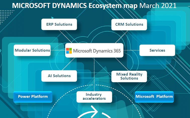Click the Microsoft four-color logo icon

coord(69,51)
